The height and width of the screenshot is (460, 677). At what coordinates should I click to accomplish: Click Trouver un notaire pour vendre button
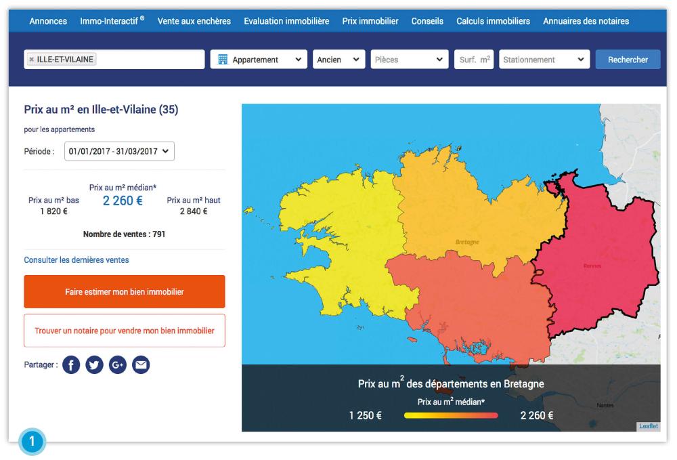click(x=125, y=331)
